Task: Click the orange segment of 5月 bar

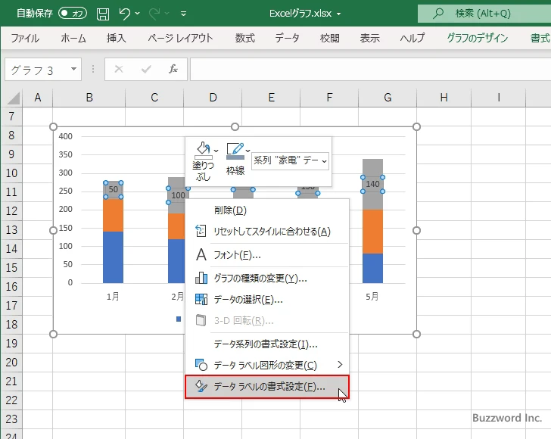Action: [372, 232]
